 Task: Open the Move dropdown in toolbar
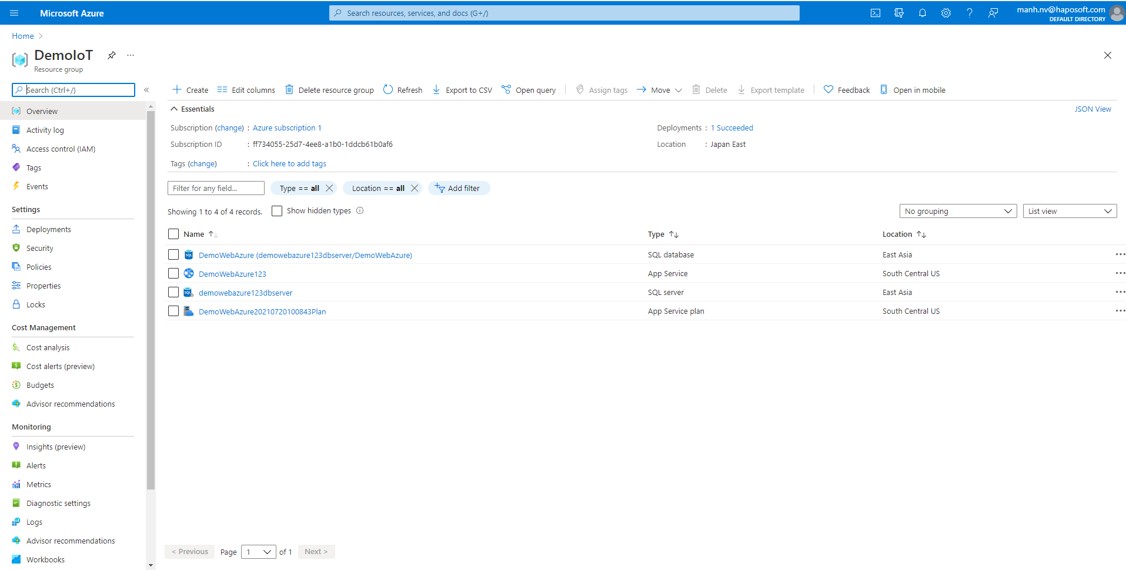659,90
